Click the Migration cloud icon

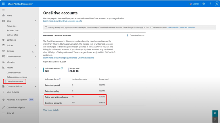point(3,62)
